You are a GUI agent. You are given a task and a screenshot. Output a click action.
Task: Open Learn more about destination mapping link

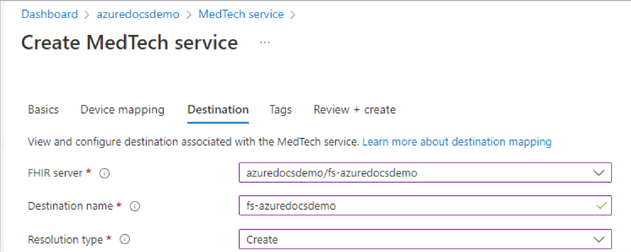coord(457,142)
